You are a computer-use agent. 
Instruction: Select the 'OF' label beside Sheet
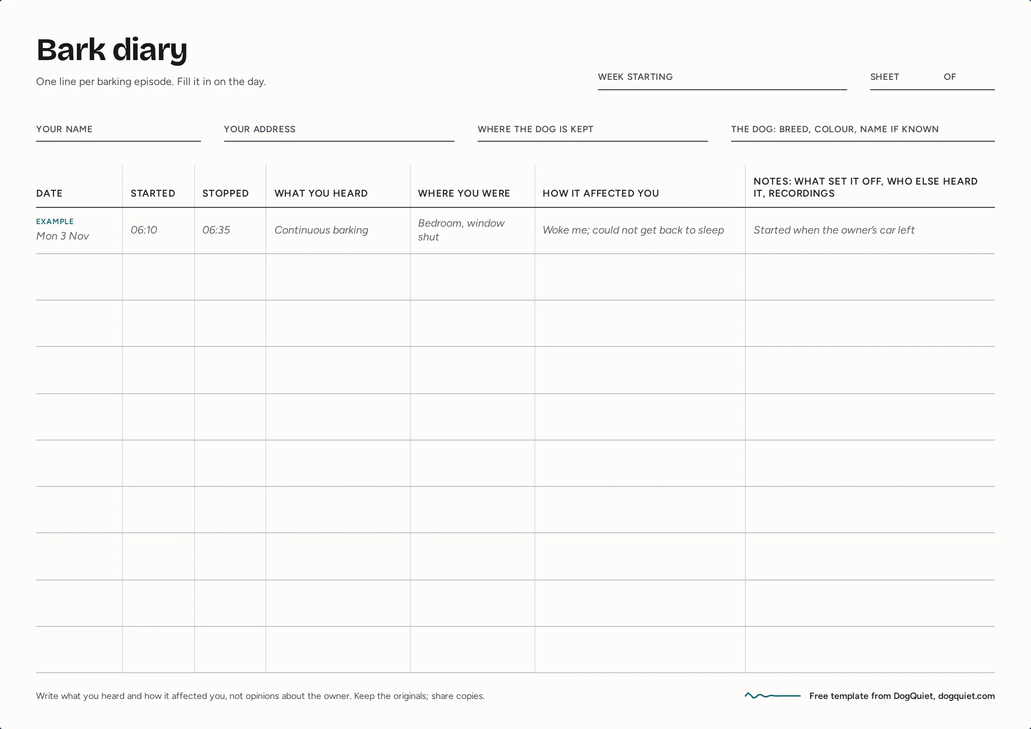point(950,77)
